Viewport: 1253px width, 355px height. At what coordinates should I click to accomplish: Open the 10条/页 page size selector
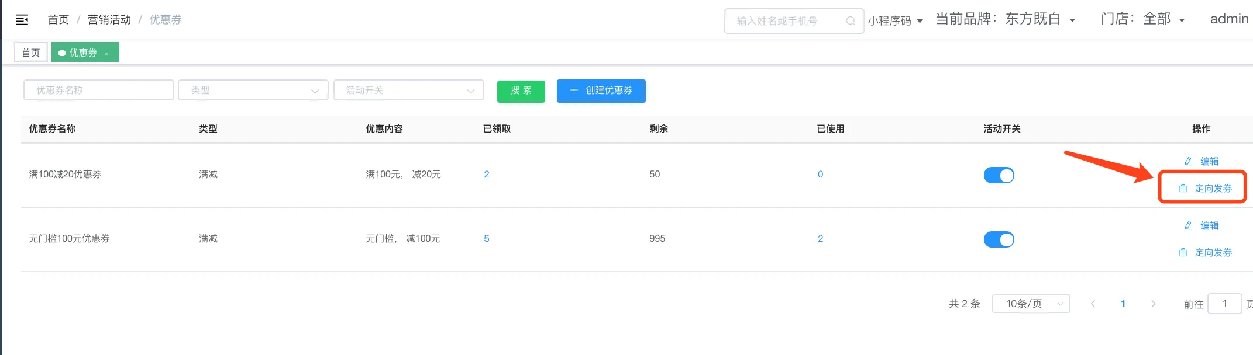tap(1031, 304)
